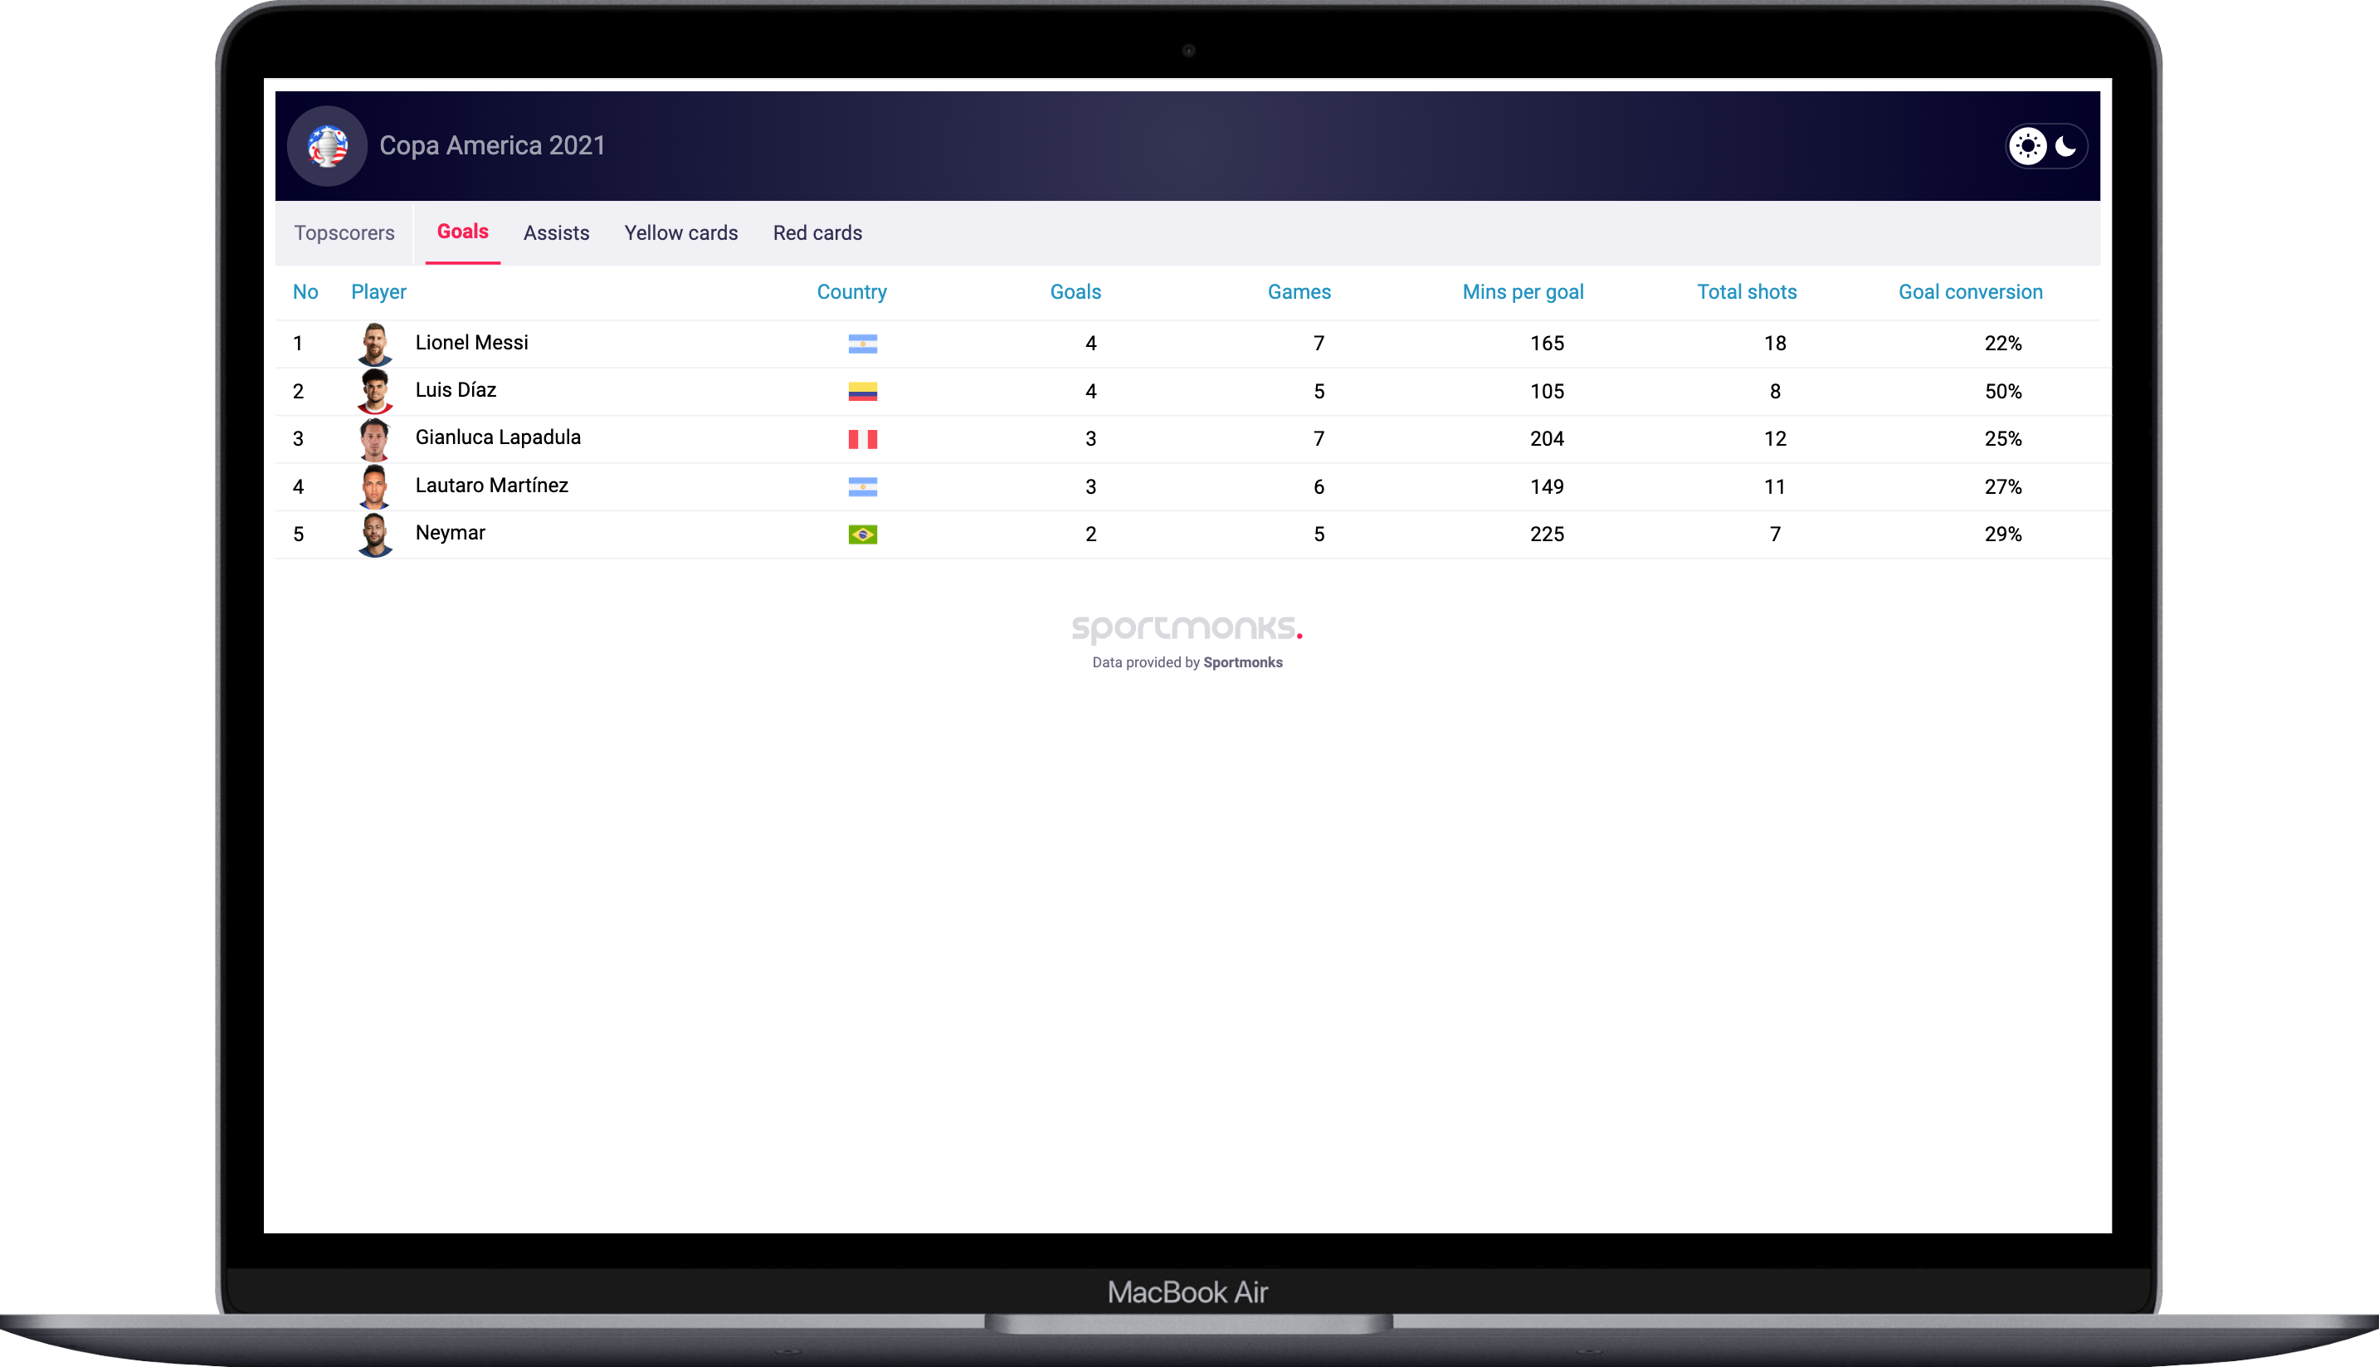Click Luis Díaz's 105 mins per goal

point(1547,392)
